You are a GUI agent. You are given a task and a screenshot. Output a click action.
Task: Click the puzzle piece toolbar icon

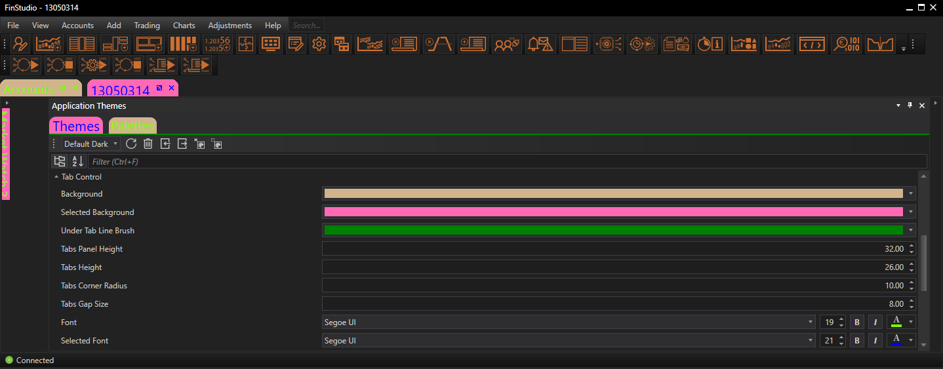point(246,44)
